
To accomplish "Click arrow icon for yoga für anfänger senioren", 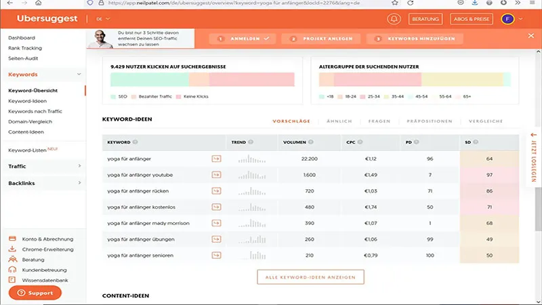I will [216, 256].
